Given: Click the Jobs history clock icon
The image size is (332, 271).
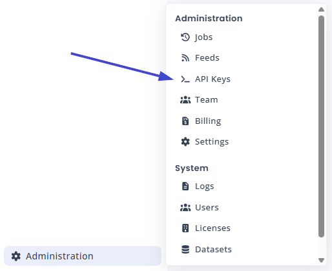Looking at the screenshot, I should [185, 37].
